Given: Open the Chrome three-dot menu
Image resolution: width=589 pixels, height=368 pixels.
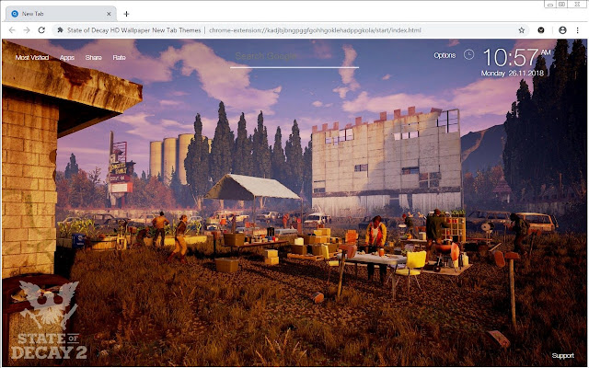Looking at the screenshot, I should pos(577,30).
